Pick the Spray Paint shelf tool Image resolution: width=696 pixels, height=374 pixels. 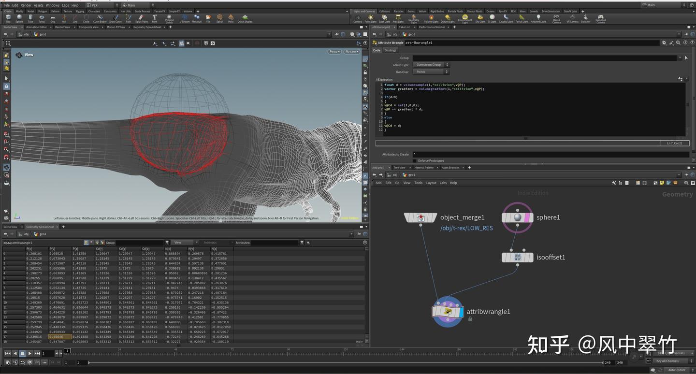click(142, 18)
